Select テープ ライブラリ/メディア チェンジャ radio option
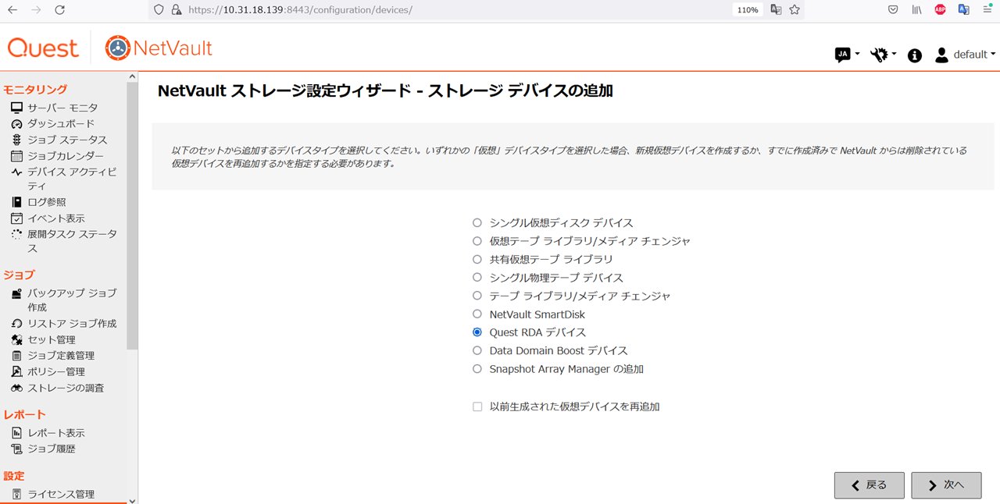Screen dimensions: 1000x504 click(x=477, y=296)
